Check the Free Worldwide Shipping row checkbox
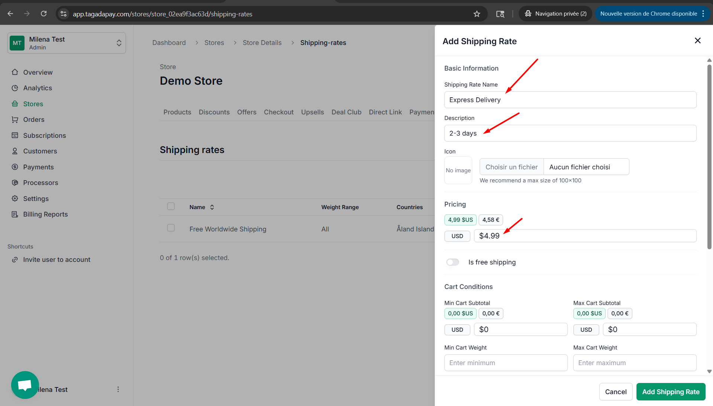Image resolution: width=713 pixels, height=406 pixels. click(171, 228)
